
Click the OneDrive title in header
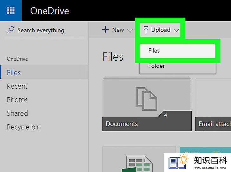[49, 11]
